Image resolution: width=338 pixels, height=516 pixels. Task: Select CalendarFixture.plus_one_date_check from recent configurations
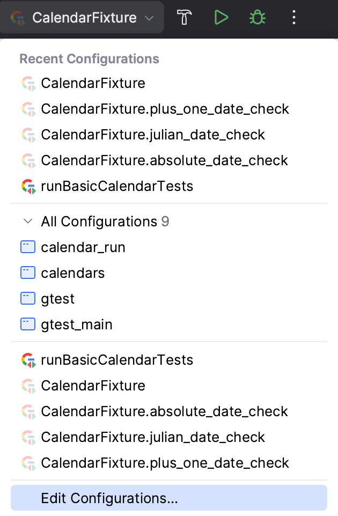click(165, 109)
